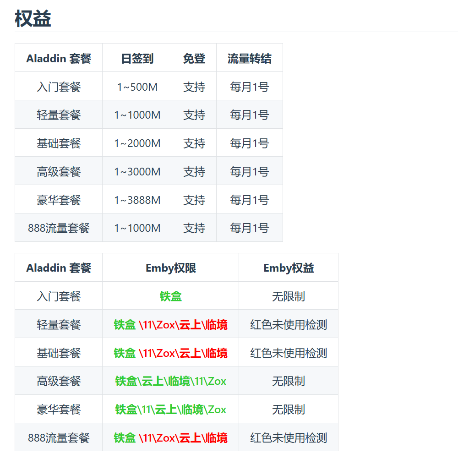Click 888流量套餐 in the first table
Screen dimensions: 458x459
point(59,228)
